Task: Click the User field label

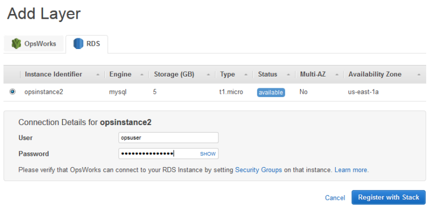Action: [25, 137]
